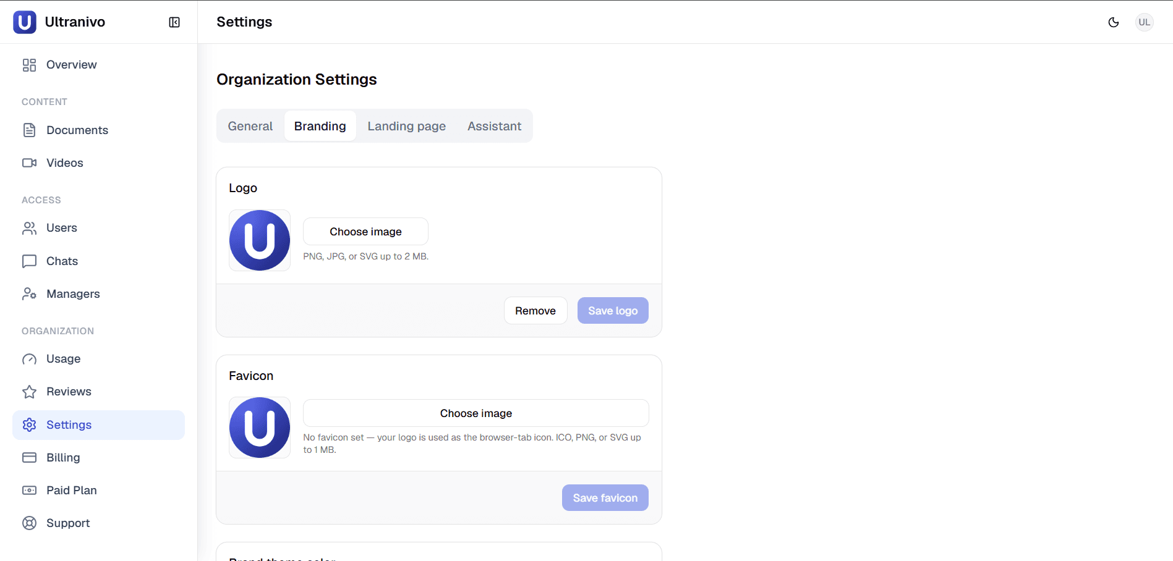Image resolution: width=1173 pixels, height=561 pixels.
Task: Open the Usage gauge icon
Action: 29,359
